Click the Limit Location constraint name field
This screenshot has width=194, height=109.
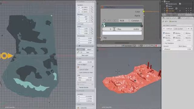coord(180,29)
